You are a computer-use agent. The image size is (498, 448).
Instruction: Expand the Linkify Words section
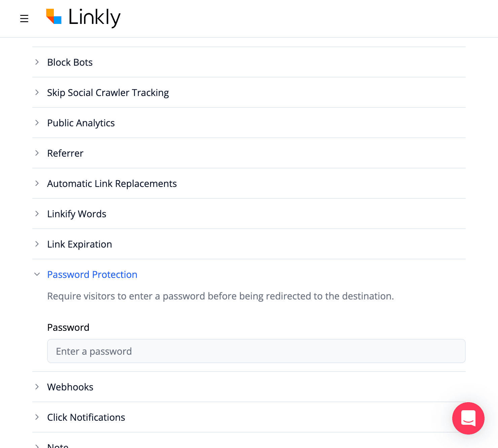pyautogui.click(x=76, y=214)
